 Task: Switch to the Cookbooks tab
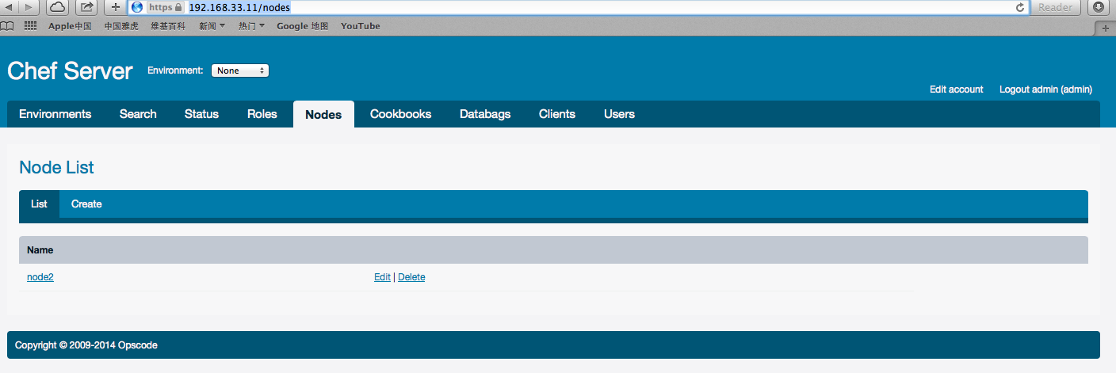pos(401,114)
